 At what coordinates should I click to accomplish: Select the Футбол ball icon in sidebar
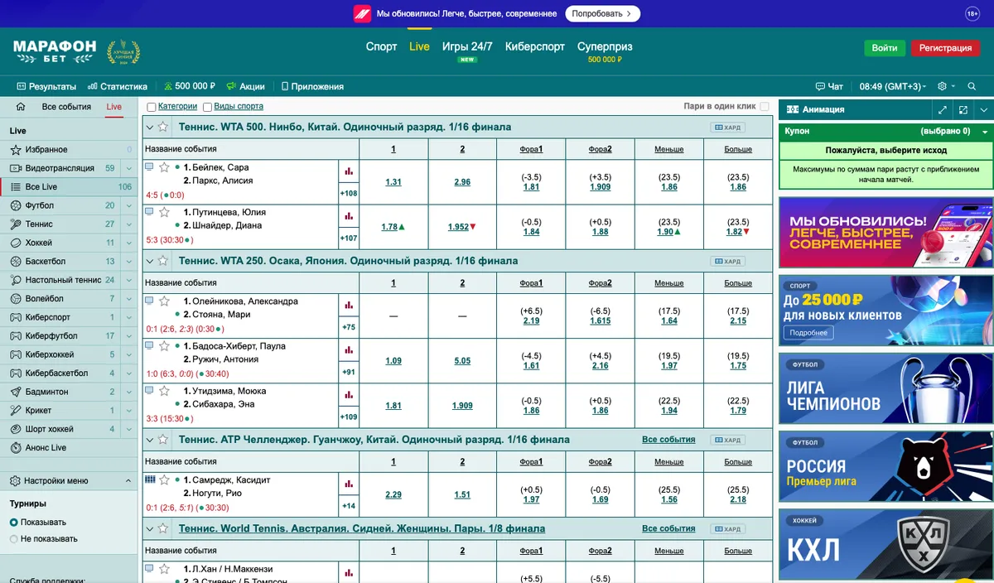pyautogui.click(x=16, y=205)
